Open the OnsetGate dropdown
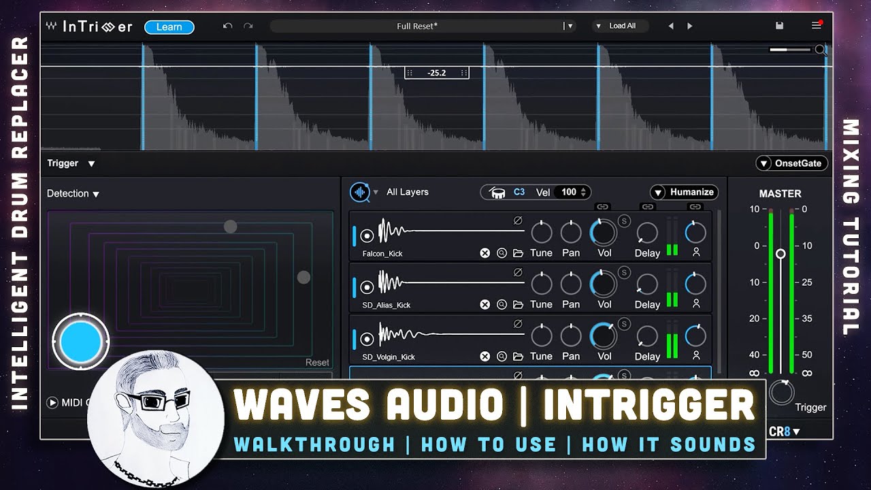The image size is (871, 490). coord(792,163)
